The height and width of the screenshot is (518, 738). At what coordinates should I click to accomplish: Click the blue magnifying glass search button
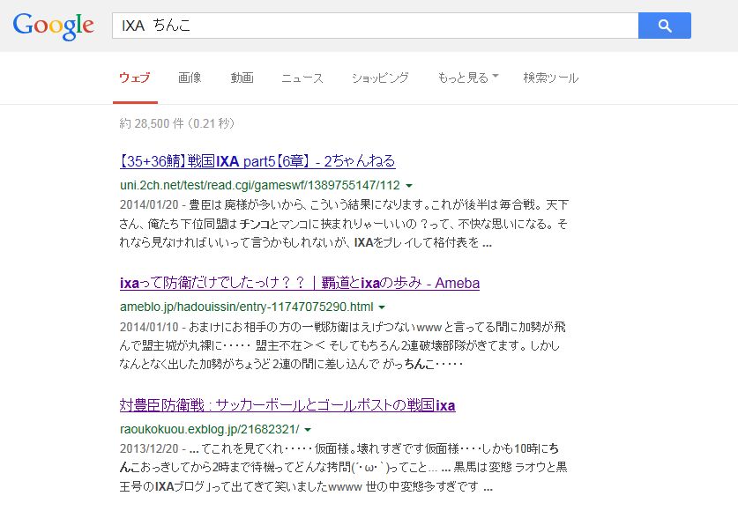click(665, 26)
